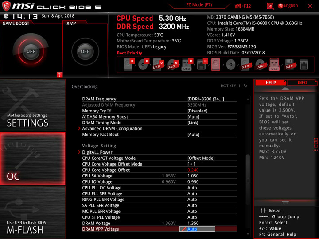Select the UEFI USB key boot icon
Viewport: 319px width, 239px height.
coord(187,65)
